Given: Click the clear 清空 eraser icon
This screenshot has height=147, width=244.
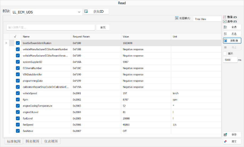Looking at the screenshot, I should coord(225,141).
